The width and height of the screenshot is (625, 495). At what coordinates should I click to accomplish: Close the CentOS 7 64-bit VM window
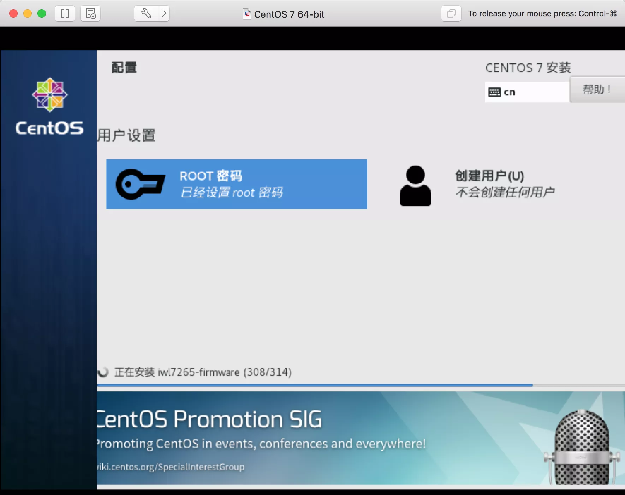(x=13, y=13)
